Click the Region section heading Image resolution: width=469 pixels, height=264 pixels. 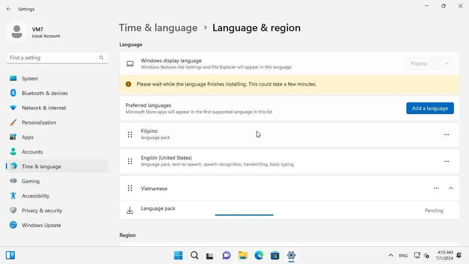pyautogui.click(x=128, y=235)
